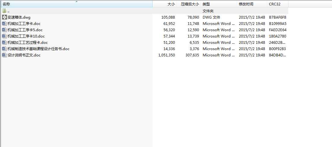Click the sort arrow above 名称 column

(x=77, y=1)
